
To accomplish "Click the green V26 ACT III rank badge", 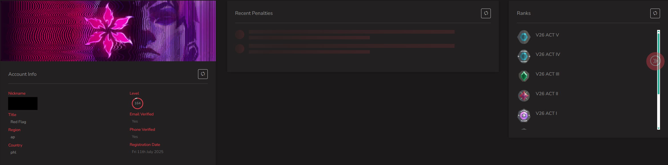I will coord(524,76).
